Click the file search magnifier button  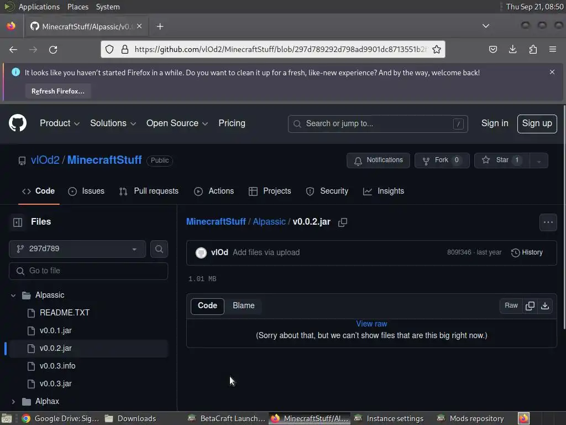(x=159, y=249)
